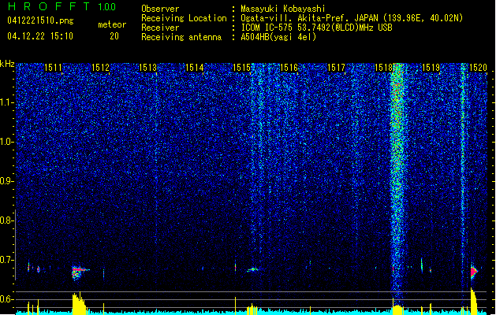496x315 pixels.
Task: Click the 1516 time marker
Action: [289, 68]
